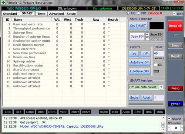Click the red Break All button
The height and width of the screenshot is (134, 185).
(x=175, y=26)
